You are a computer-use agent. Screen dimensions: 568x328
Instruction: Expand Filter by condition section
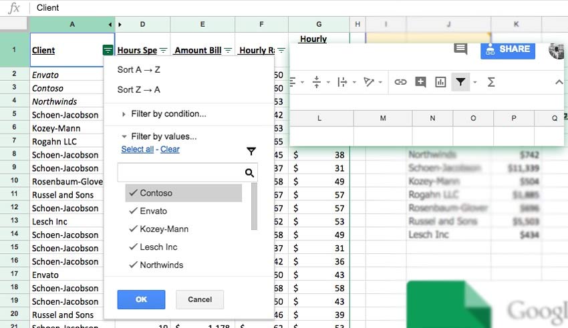168,114
